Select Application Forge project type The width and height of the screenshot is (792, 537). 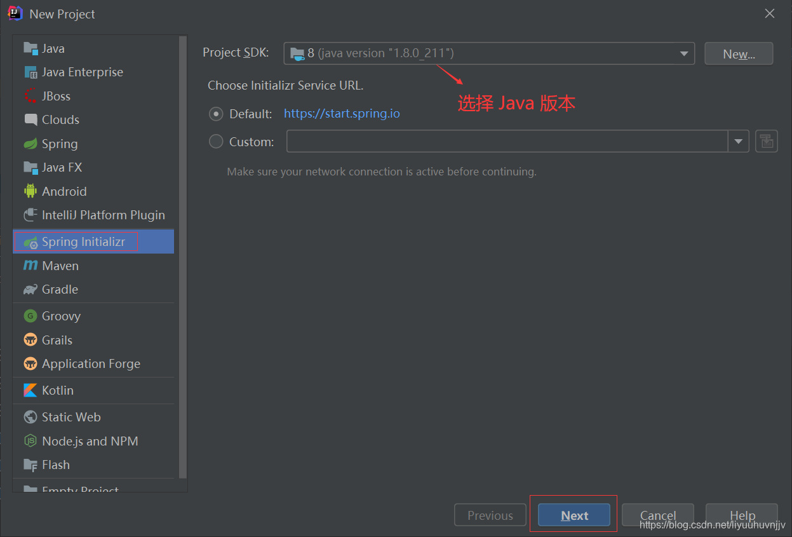click(93, 364)
